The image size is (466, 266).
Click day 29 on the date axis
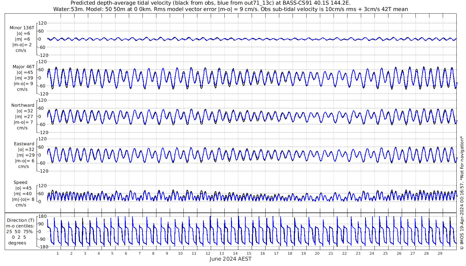coord(440,253)
